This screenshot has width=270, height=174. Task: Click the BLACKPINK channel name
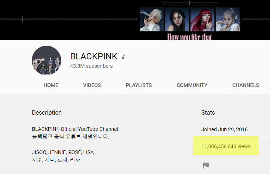coord(94,56)
